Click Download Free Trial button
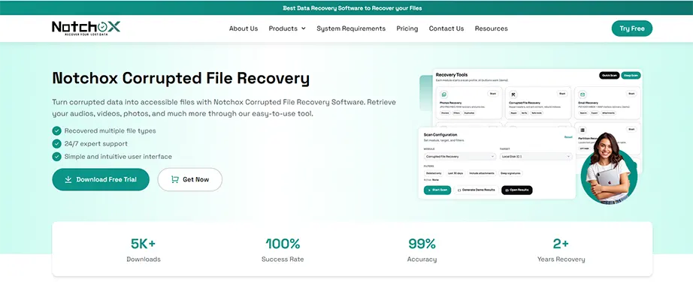693x282 pixels. [100, 179]
